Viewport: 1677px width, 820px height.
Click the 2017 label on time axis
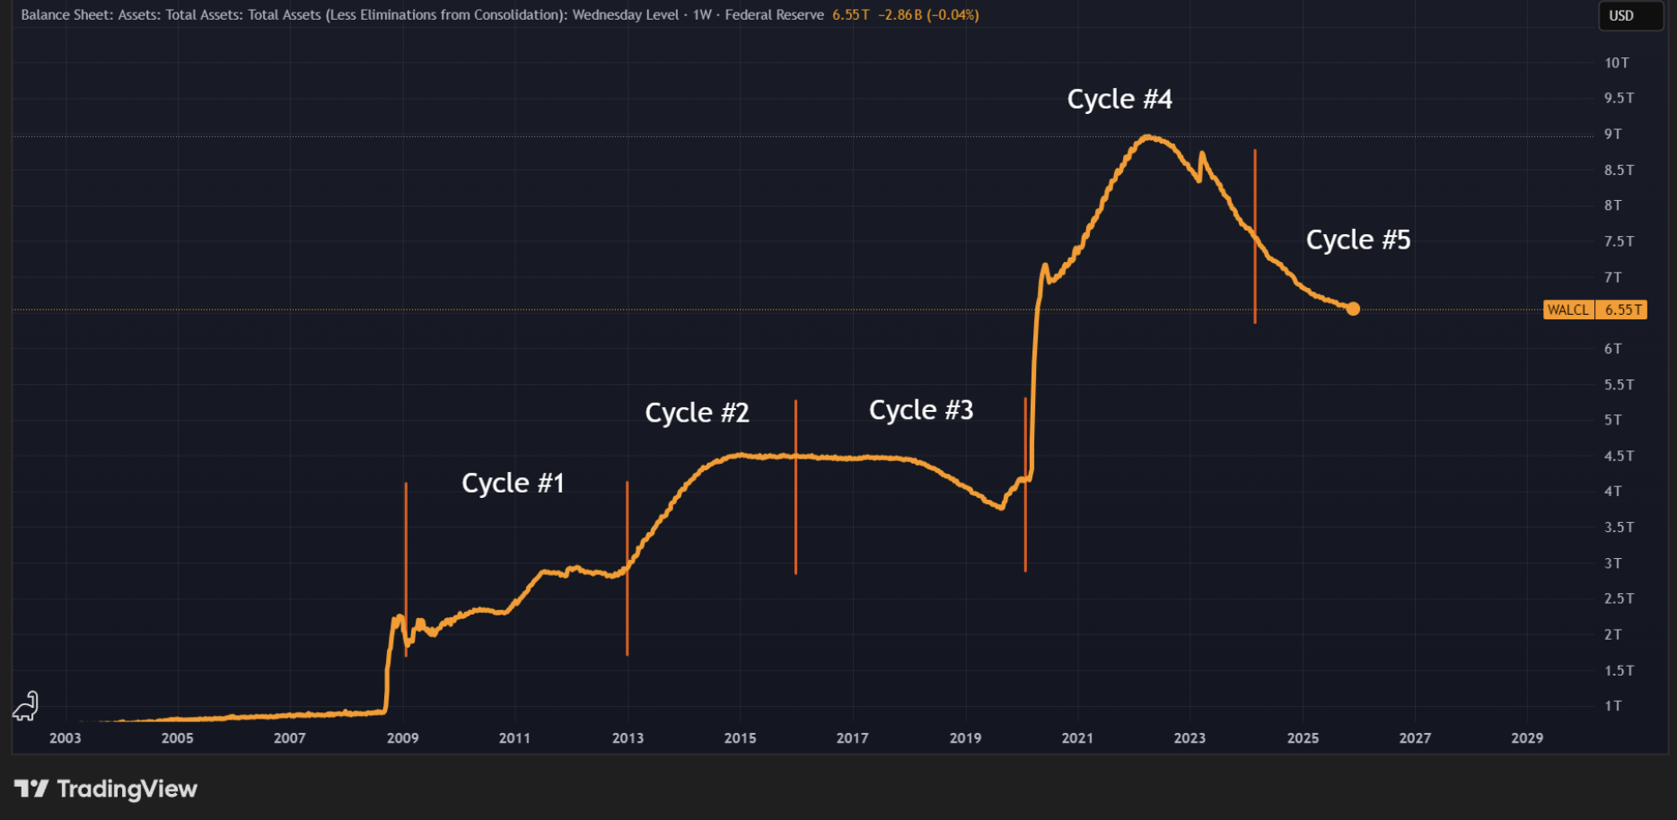point(852,737)
